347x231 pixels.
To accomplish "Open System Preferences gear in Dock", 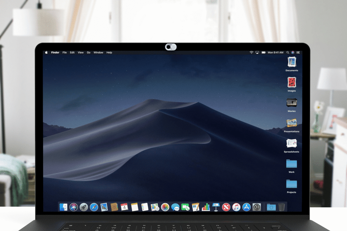I will click(x=257, y=207).
